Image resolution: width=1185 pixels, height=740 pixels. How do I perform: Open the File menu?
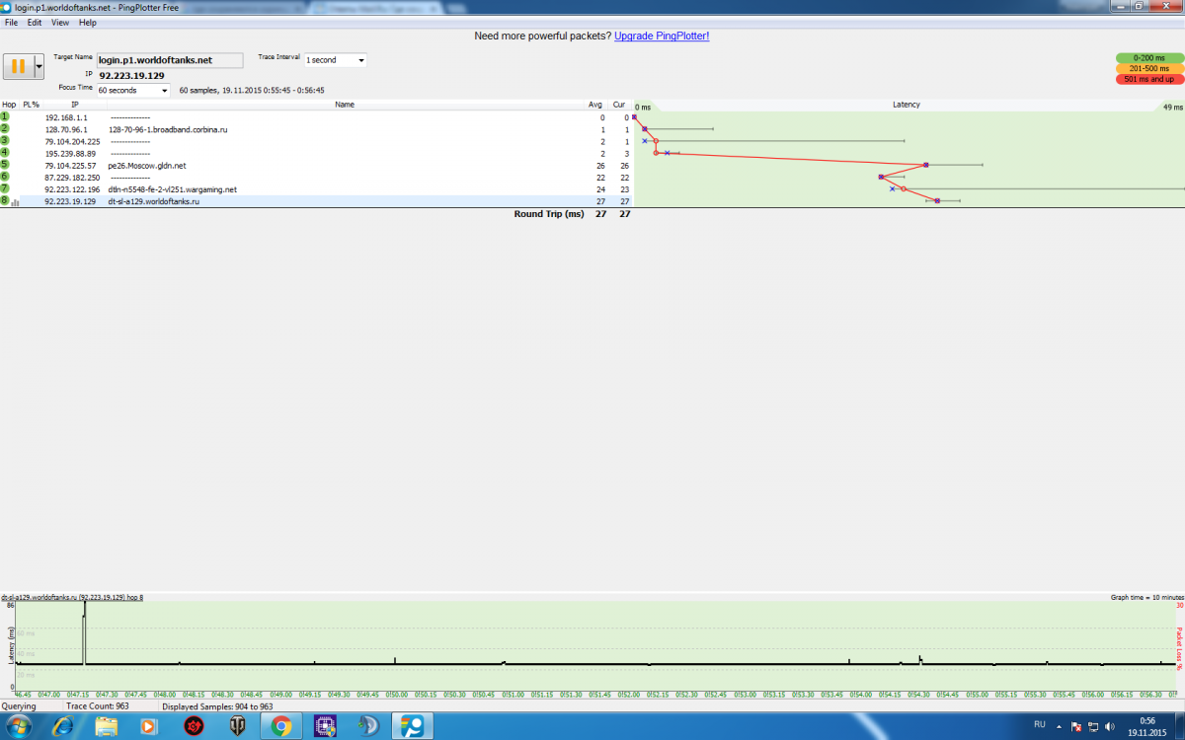[12, 22]
